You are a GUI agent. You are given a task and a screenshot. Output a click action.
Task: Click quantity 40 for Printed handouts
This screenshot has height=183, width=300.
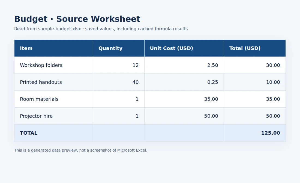(119, 82)
